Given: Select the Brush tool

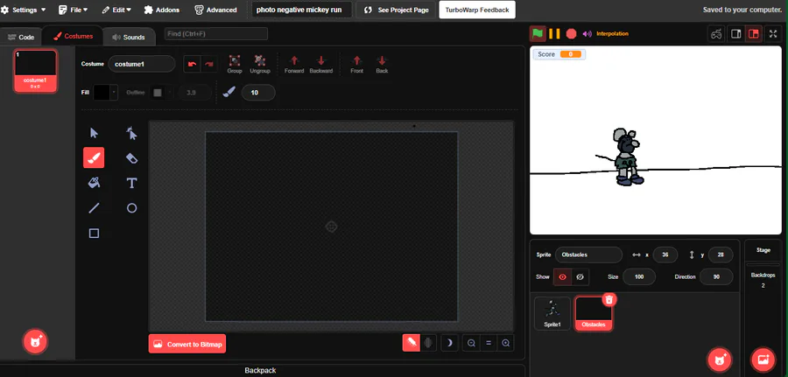Looking at the screenshot, I should [x=94, y=157].
